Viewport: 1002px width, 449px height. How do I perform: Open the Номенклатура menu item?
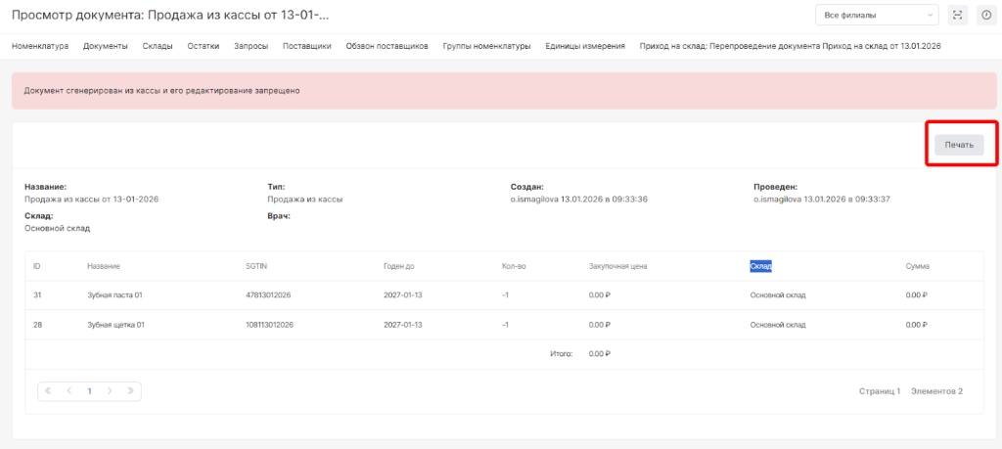(x=40, y=46)
